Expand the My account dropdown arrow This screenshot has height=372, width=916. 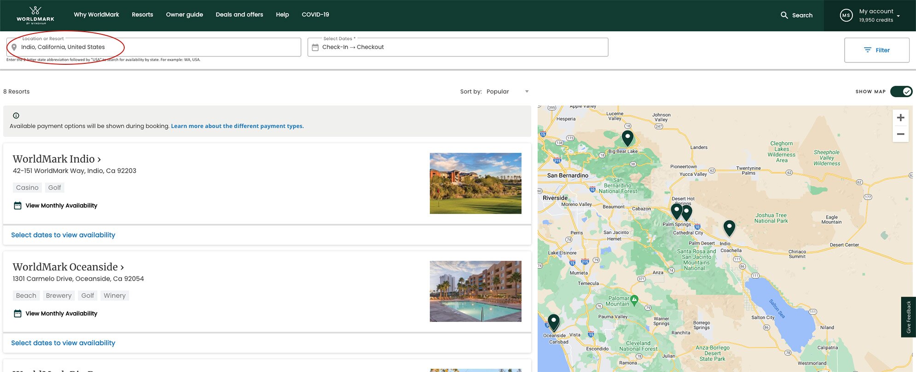coord(898,16)
